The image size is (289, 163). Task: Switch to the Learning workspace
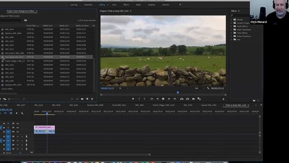tap(74, 5)
